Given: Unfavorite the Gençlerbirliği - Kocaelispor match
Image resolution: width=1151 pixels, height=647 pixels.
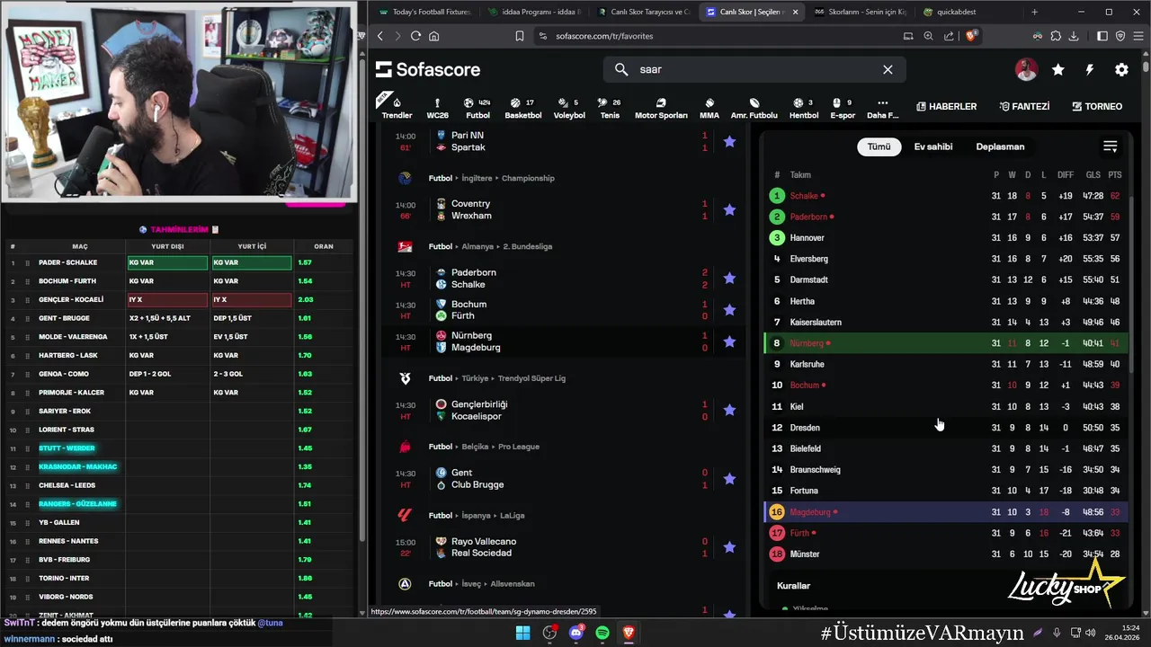Looking at the screenshot, I should 729,410.
